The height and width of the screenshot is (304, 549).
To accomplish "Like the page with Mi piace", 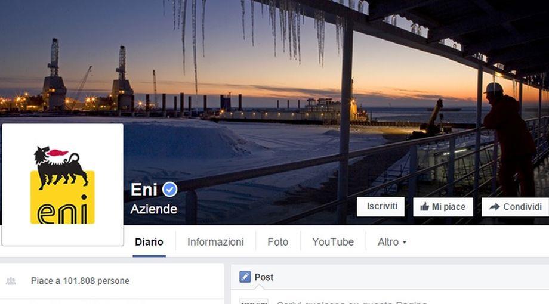I will [x=443, y=207].
